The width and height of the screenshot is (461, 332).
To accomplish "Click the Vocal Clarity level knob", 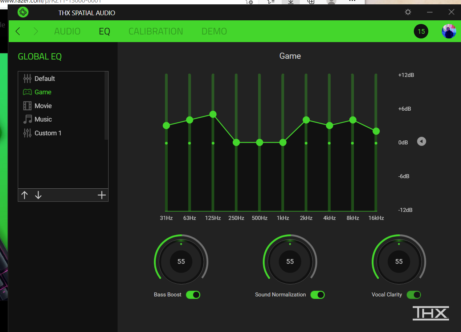I will (399, 261).
